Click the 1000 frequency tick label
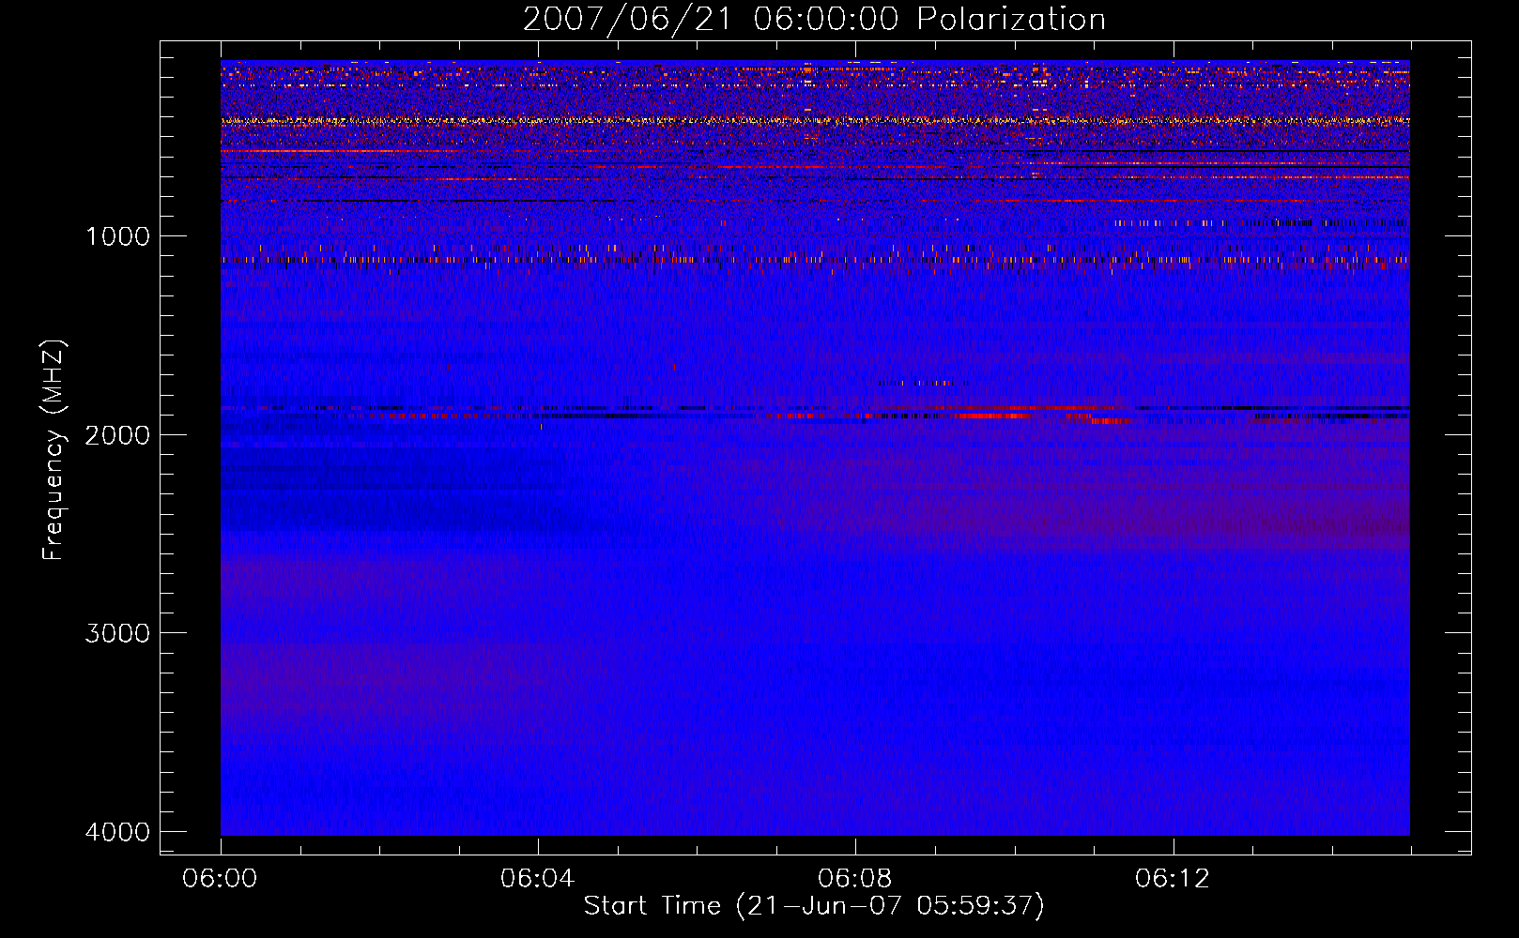This screenshot has width=1519, height=938. [117, 236]
